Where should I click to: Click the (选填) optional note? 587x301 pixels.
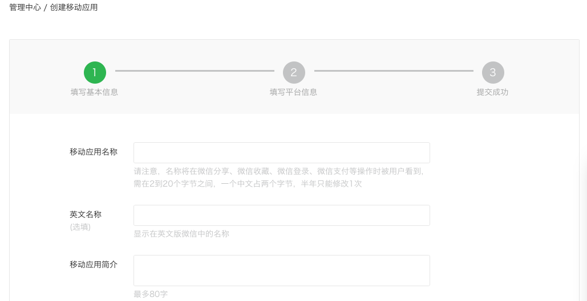[x=80, y=227]
